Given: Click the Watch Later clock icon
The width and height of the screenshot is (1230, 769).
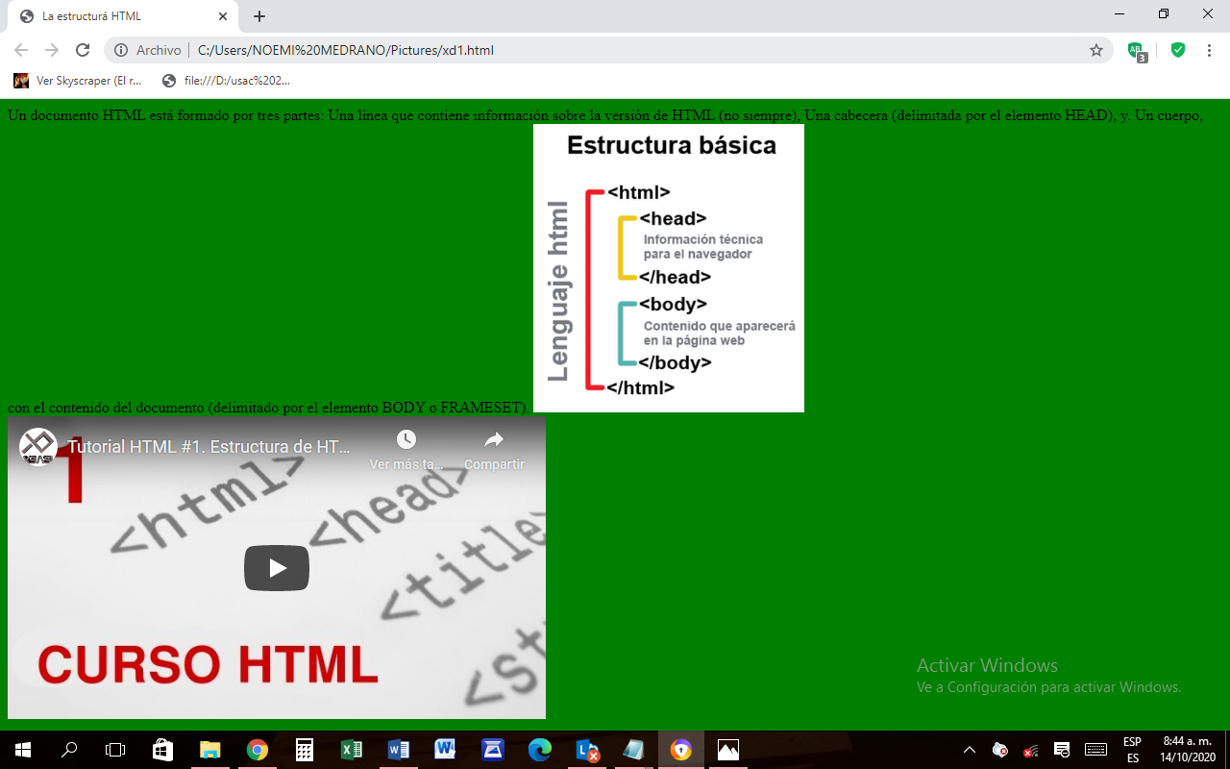Looking at the screenshot, I should (x=405, y=438).
